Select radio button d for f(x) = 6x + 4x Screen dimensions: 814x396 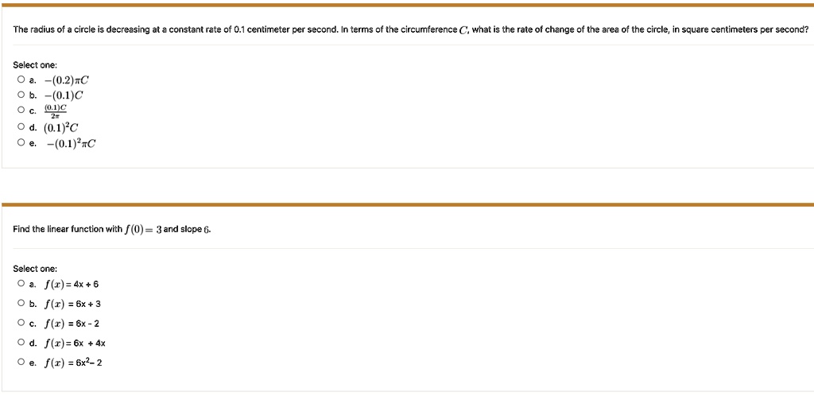[21, 343]
